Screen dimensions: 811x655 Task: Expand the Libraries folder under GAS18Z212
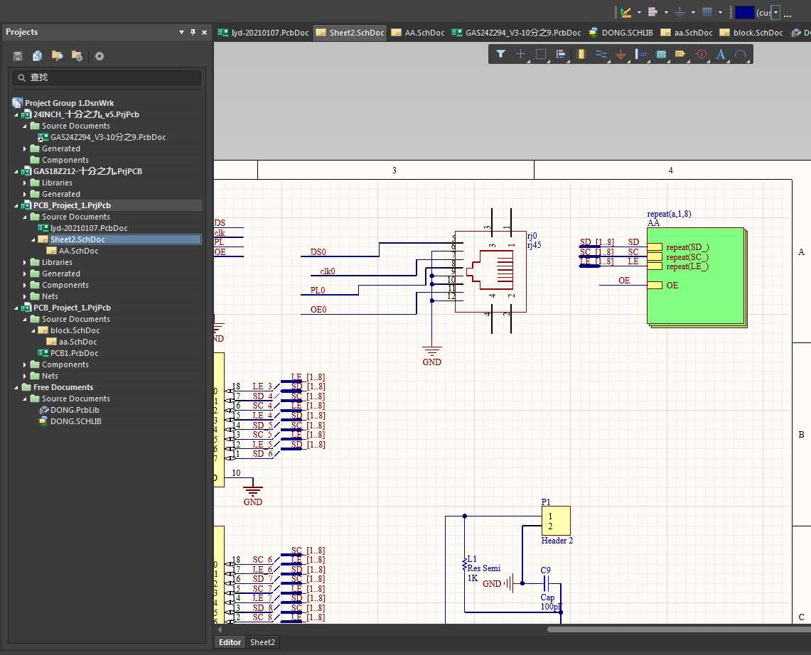(x=25, y=183)
